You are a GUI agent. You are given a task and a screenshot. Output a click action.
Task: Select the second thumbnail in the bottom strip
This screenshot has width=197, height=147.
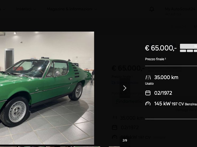click(31, 147)
